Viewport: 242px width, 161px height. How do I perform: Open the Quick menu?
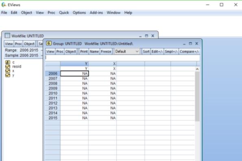click(x=64, y=13)
